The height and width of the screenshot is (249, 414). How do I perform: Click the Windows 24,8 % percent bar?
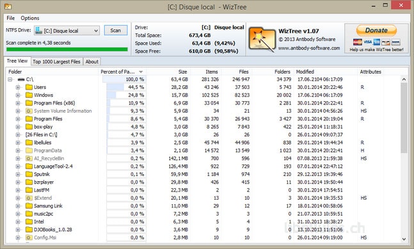point(126,95)
